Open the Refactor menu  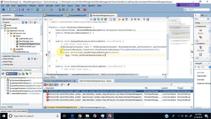coord(33,6)
